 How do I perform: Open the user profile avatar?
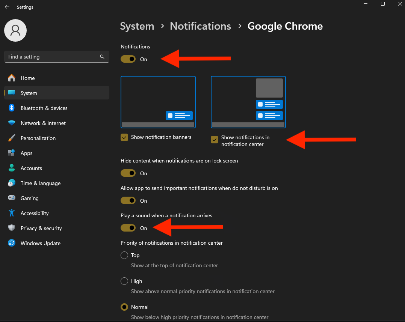coord(15,30)
